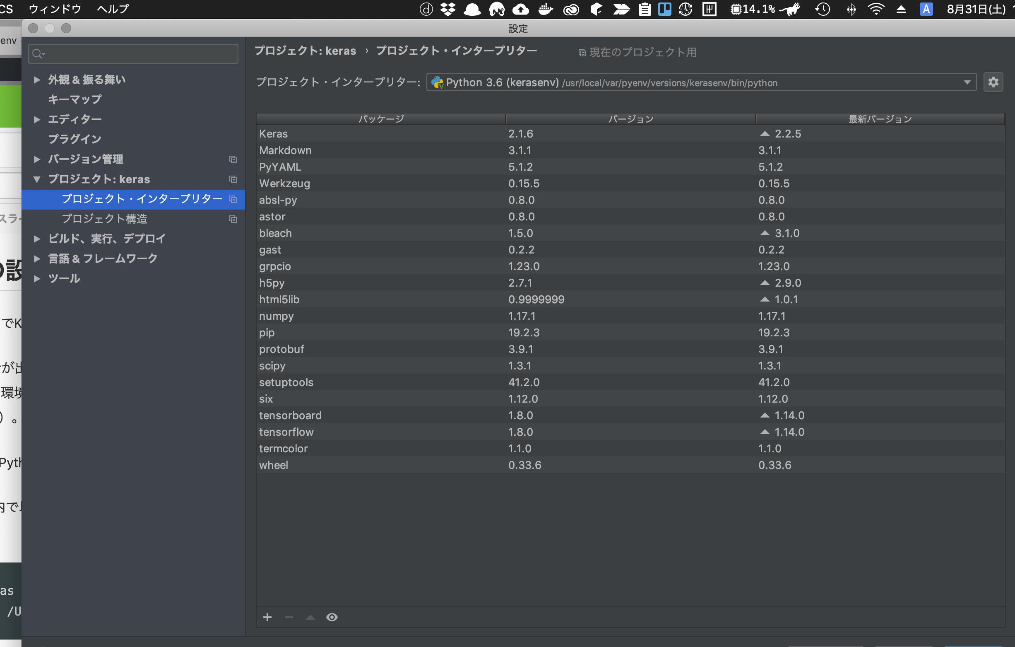Expand 外観 & 振る舞い tree node

coord(37,79)
